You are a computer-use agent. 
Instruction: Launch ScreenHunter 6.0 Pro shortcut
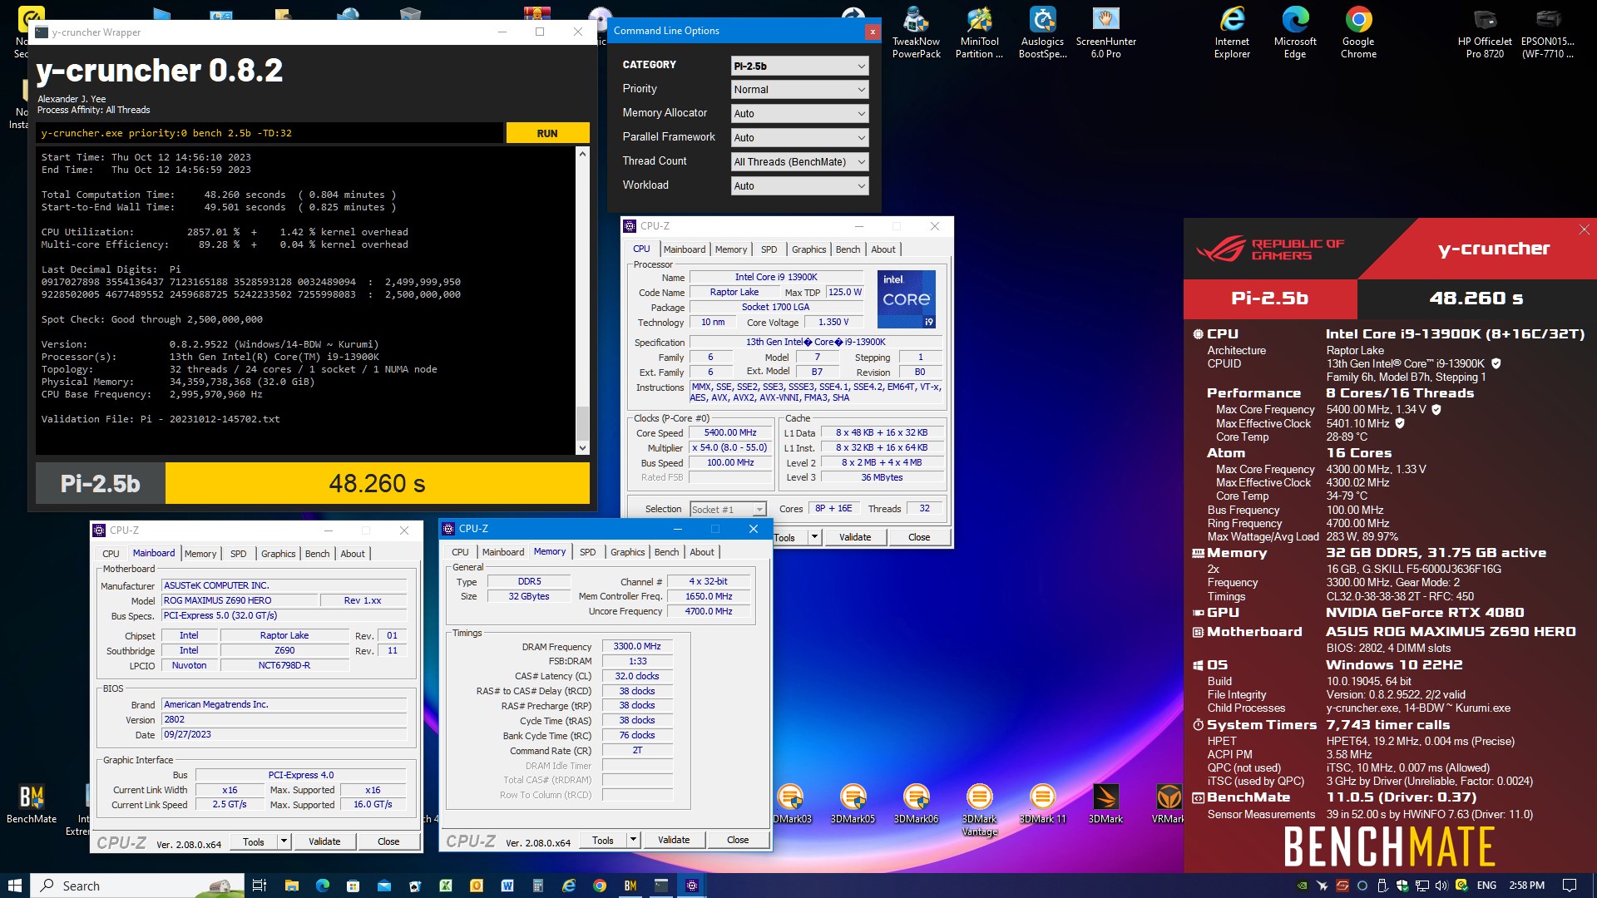coord(1105,33)
